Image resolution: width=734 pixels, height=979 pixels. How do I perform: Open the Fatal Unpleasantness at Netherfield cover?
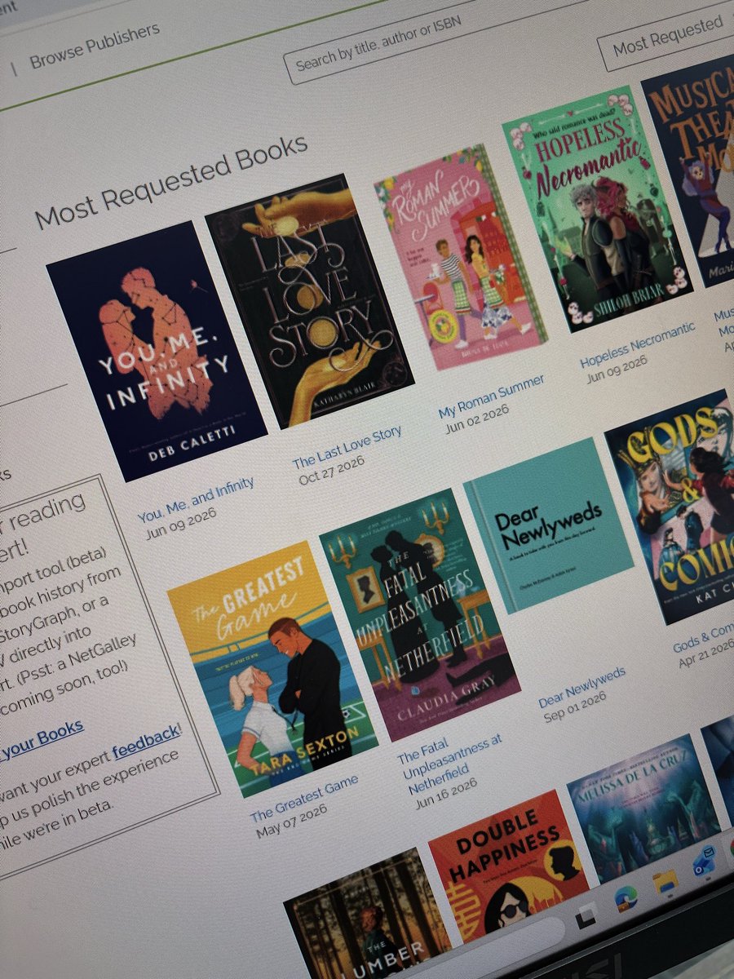click(418, 614)
